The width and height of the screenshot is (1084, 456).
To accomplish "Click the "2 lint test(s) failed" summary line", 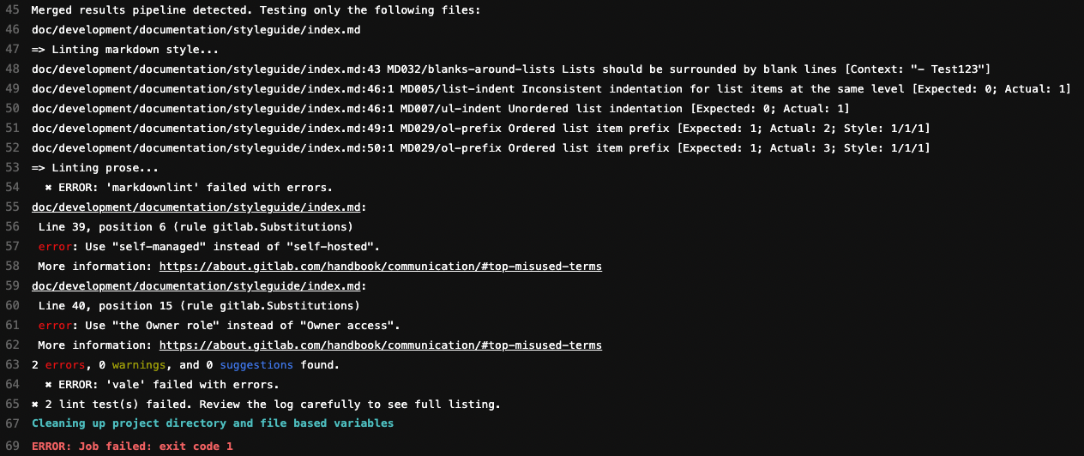I will coord(266,405).
